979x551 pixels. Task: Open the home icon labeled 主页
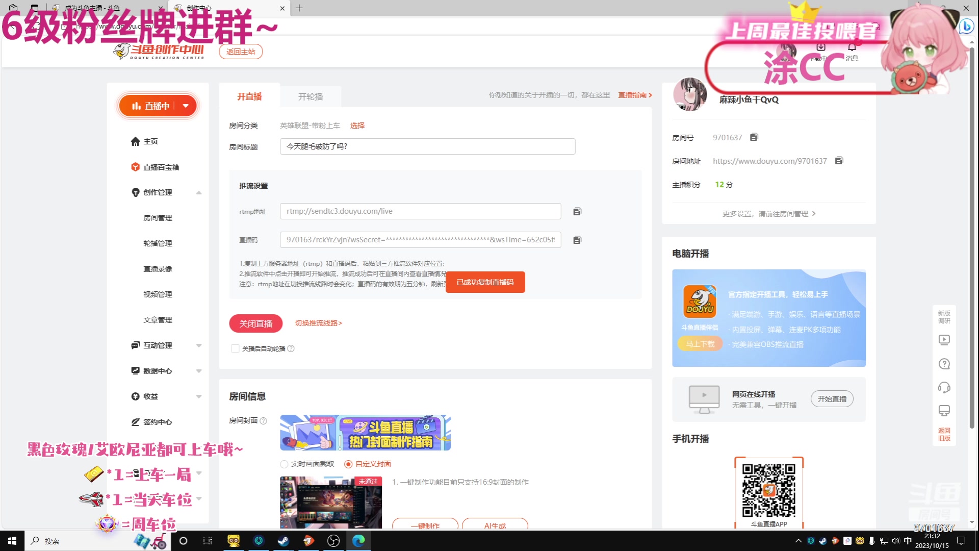click(135, 141)
